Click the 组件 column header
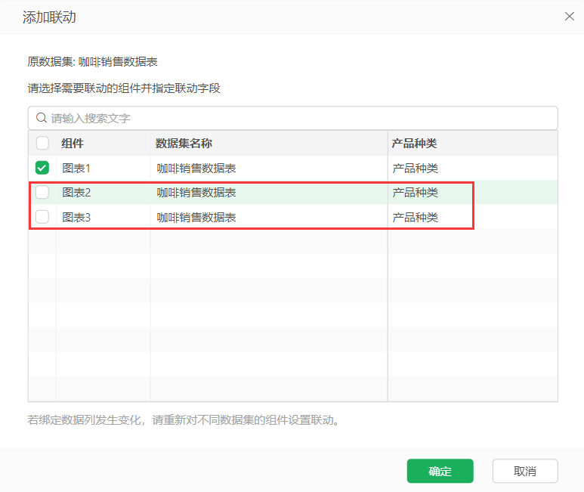This screenshot has width=584, height=492. [x=73, y=143]
